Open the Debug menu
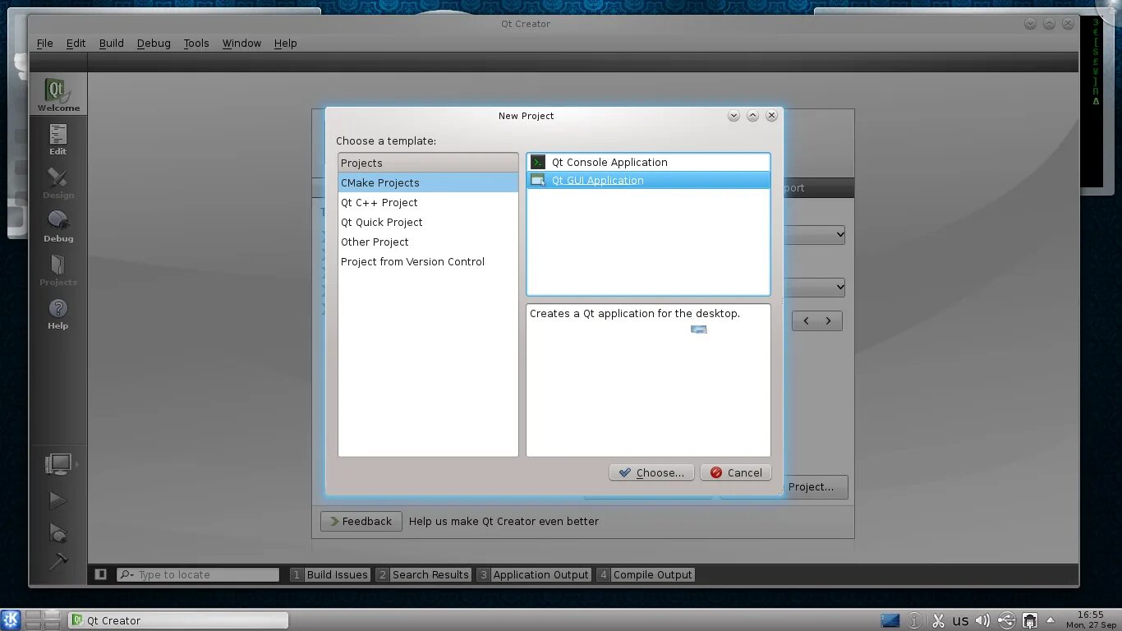 point(154,43)
